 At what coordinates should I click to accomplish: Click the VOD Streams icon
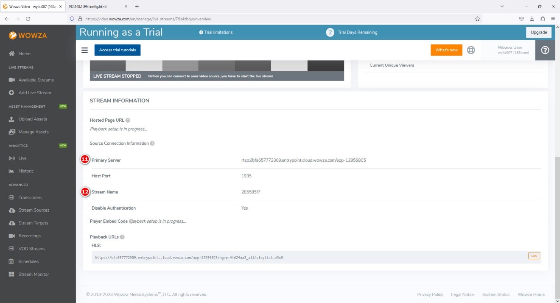(12, 249)
